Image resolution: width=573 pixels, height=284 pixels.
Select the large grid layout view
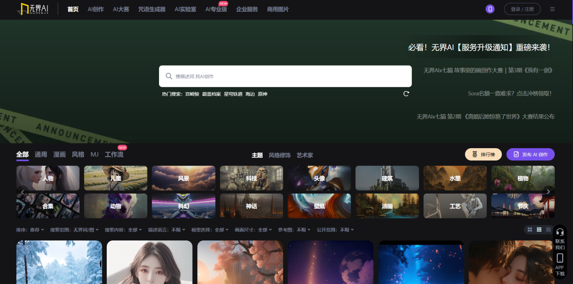(530, 229)
